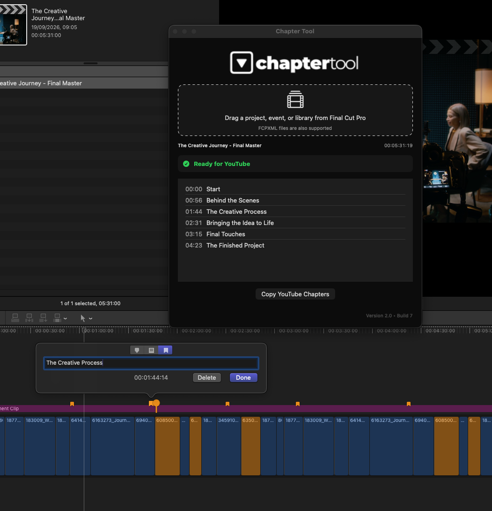Viewport: 492px width, 511px height.
Task: Expand the tools chevron beside the arrow tool
Action: click(x=90, y=318)
